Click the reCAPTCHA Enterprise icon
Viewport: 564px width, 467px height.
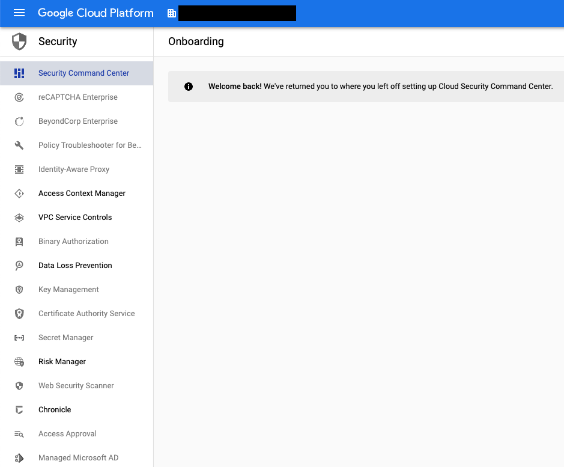pos(19,97)
